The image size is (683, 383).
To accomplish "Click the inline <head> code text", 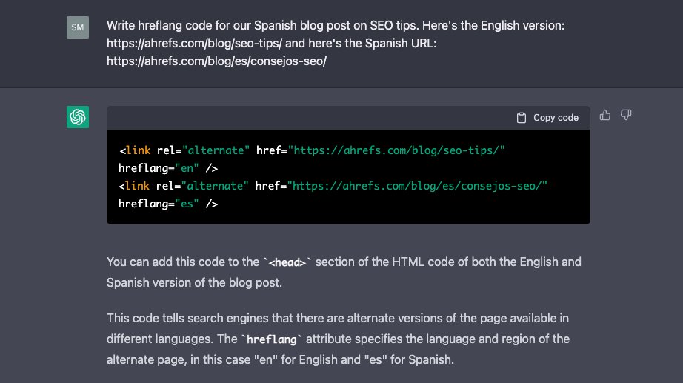I will 287,262.
